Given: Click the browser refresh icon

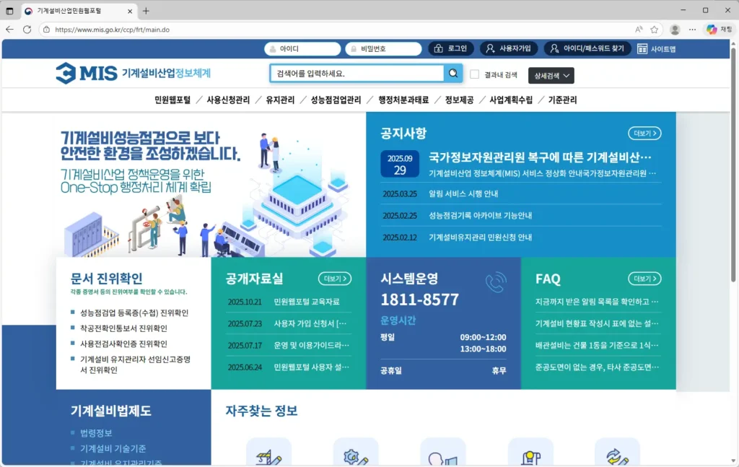Looking at the screenshot, I should [x=27, y=30].
